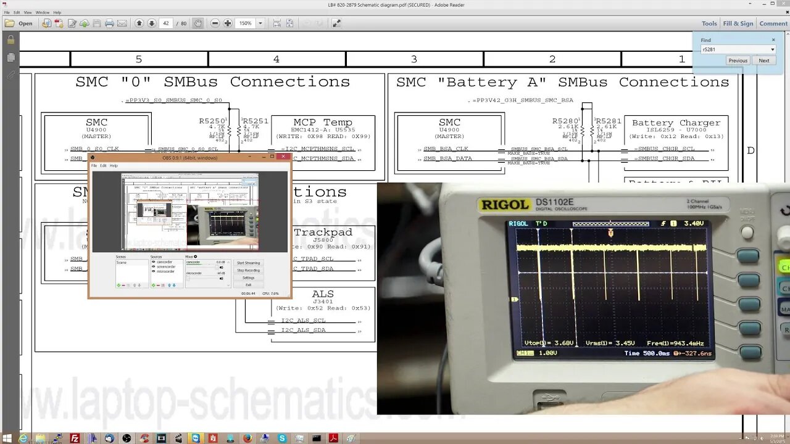Click Stop Recording in OBS
790x444 pixels.
point(249,270)
